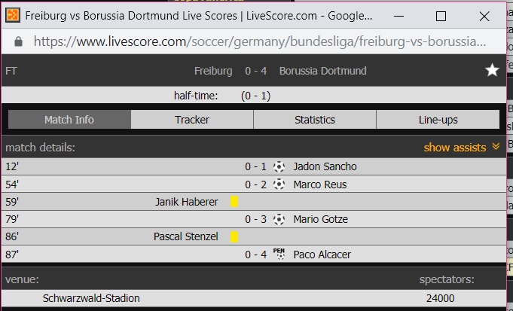The height and width of the screenshot is (311, 513).
Task: Expand the show assists toggle
Action: click(461, 148)
